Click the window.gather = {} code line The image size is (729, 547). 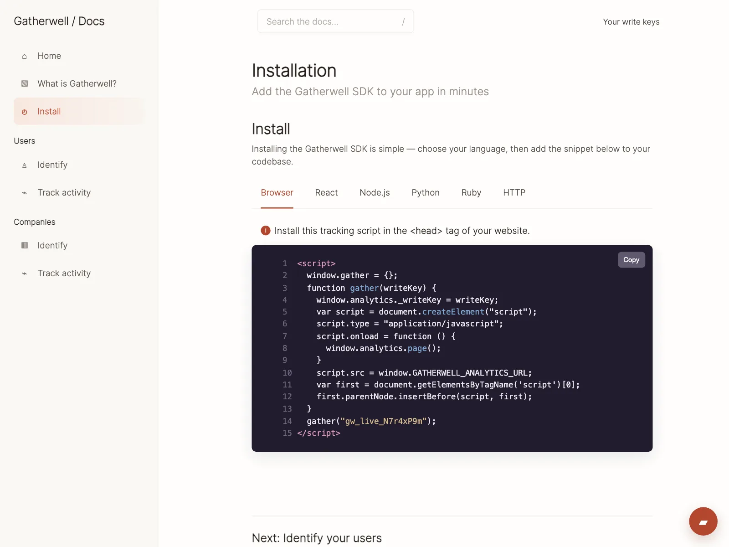[352, 275]
